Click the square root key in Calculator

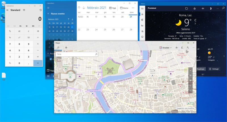pos(29,38)
